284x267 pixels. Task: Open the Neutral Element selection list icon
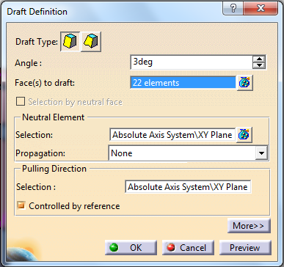(x=244, y=135)
